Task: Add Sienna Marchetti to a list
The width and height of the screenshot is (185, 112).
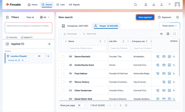Action: tap(174, 57)
